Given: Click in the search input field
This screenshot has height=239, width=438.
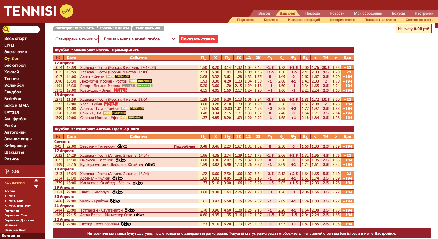Looking at the screenshot, I should point(24,30).
